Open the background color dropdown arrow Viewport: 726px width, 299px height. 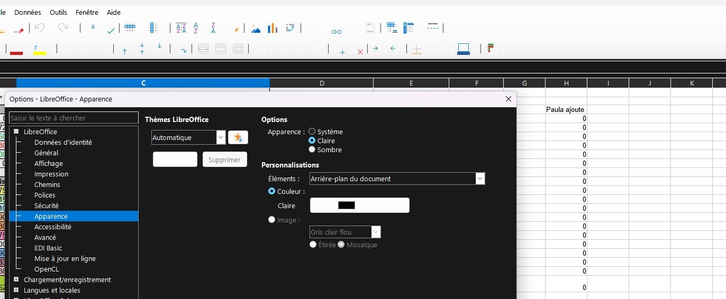pos(476,49)
